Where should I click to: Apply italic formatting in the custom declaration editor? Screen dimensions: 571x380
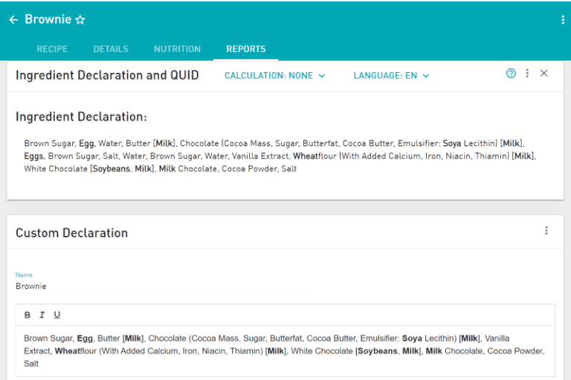click(x=42, y=315)
